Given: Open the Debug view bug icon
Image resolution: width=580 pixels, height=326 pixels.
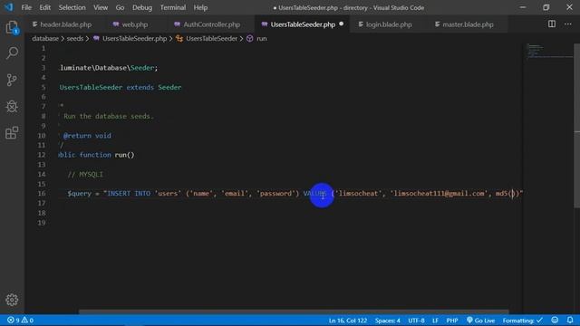Looking at the screenshot, I should pos(12,107).
